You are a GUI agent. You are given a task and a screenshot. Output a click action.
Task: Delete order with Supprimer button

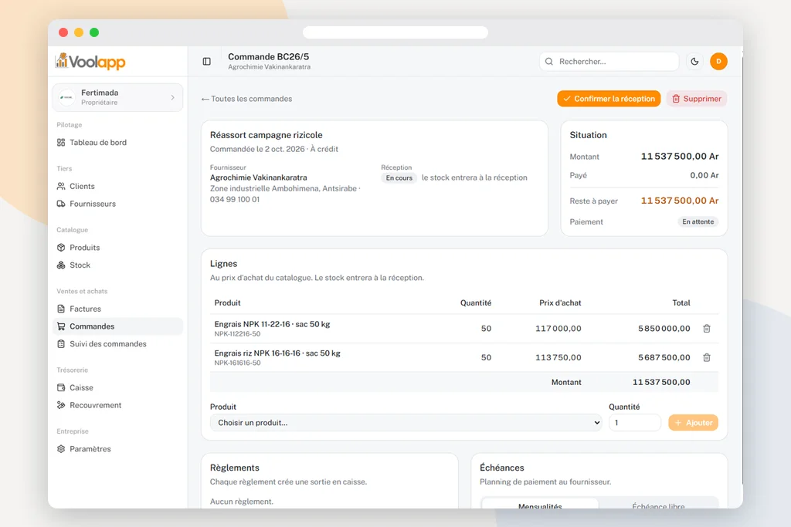[x=697, y=99]
